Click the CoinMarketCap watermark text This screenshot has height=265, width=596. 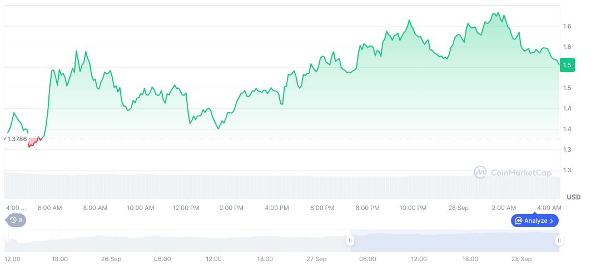tap(521, 173)
